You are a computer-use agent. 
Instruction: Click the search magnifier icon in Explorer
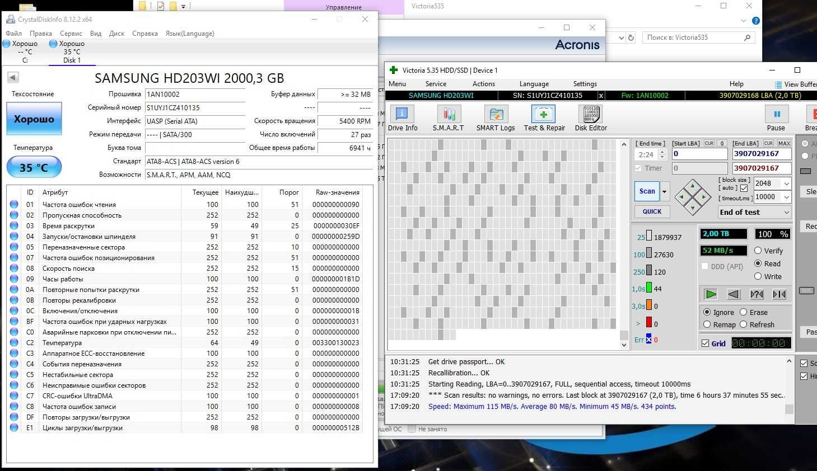[x=747, y=37]
